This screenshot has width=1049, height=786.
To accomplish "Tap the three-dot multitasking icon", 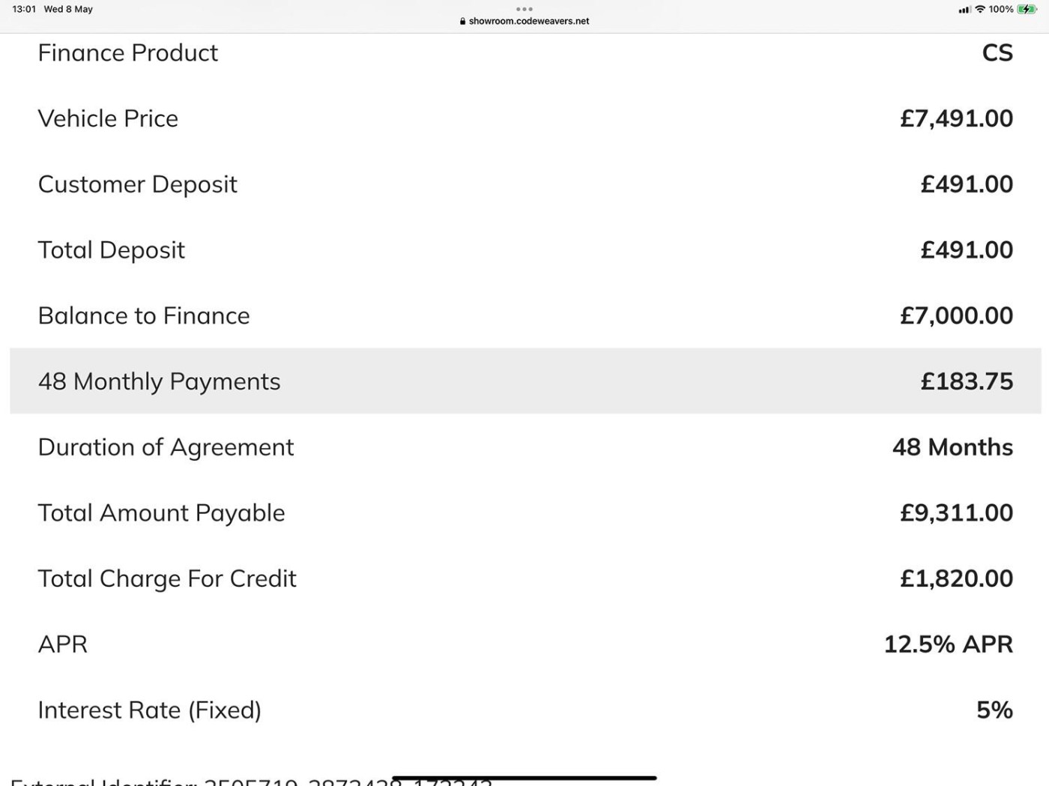I will pyautogui.click(x=524, y=9).
